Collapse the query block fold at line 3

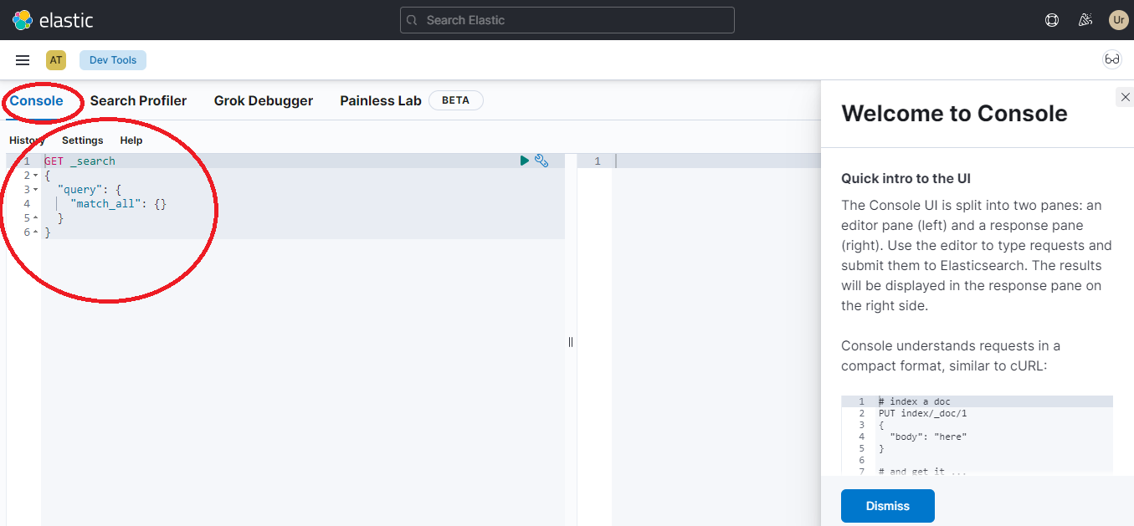35,190
